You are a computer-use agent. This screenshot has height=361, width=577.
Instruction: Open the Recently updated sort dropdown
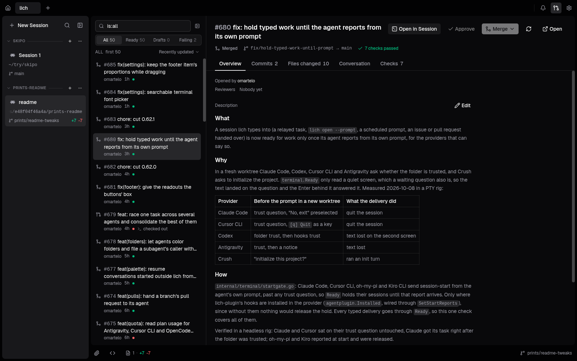pos(179,52)
